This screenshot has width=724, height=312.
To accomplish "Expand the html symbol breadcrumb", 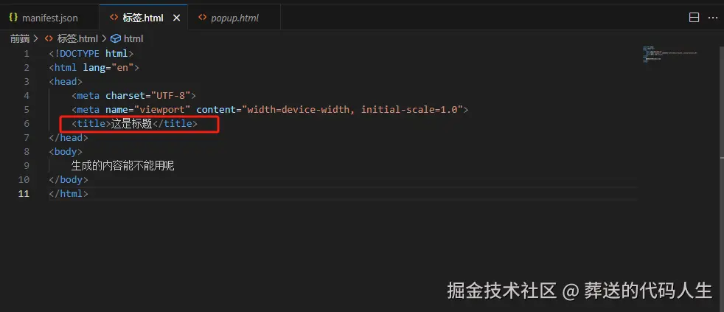I will [133, 38].
